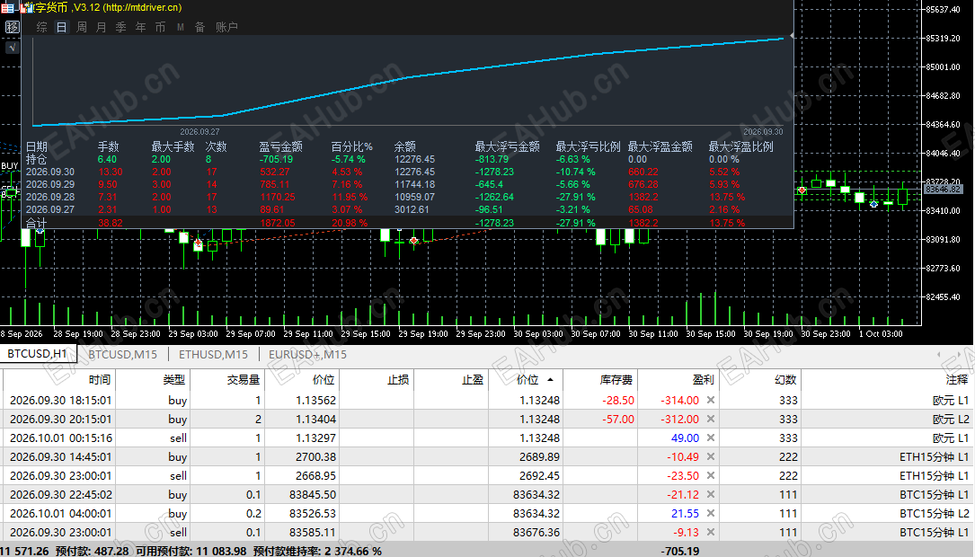Sort orders by the 盈利 column header

[x=678, y=379]
